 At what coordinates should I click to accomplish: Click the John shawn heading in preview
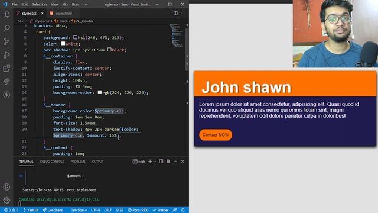(246, 87)
